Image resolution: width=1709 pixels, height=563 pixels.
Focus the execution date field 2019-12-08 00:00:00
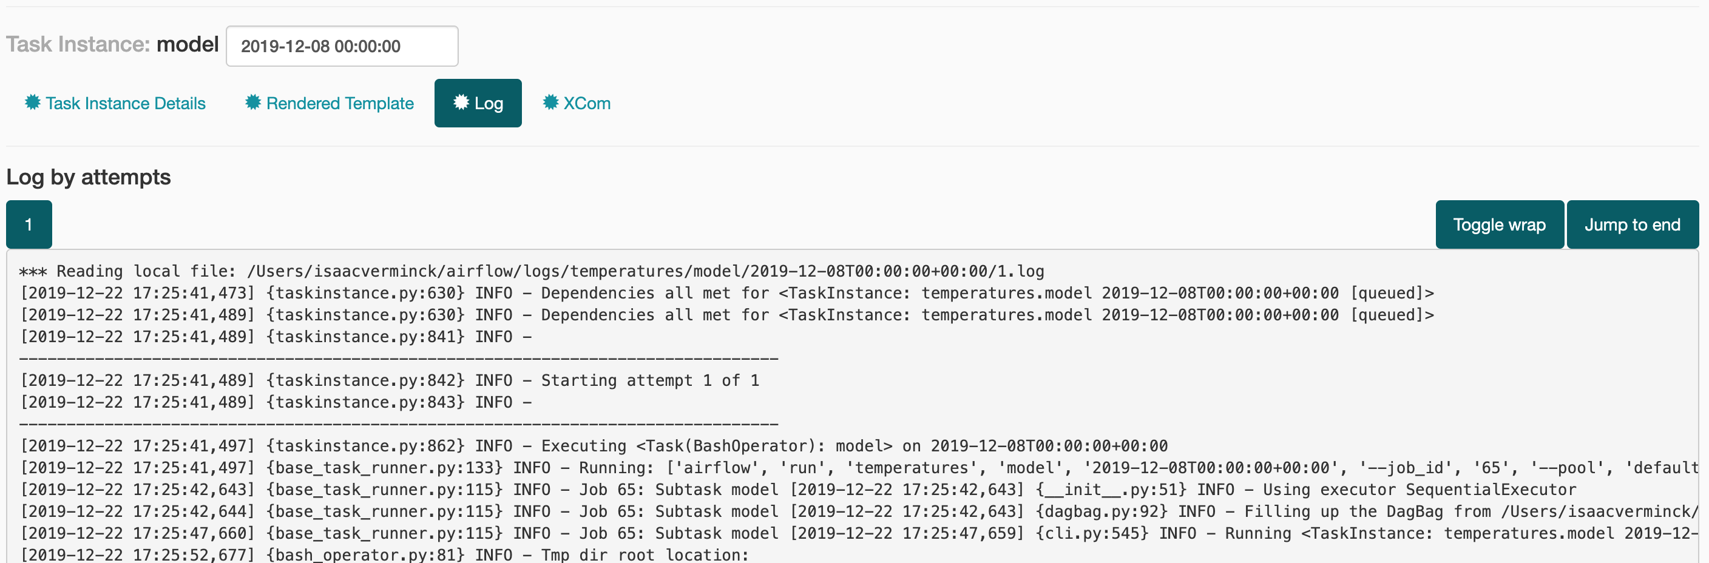[342, 47]
